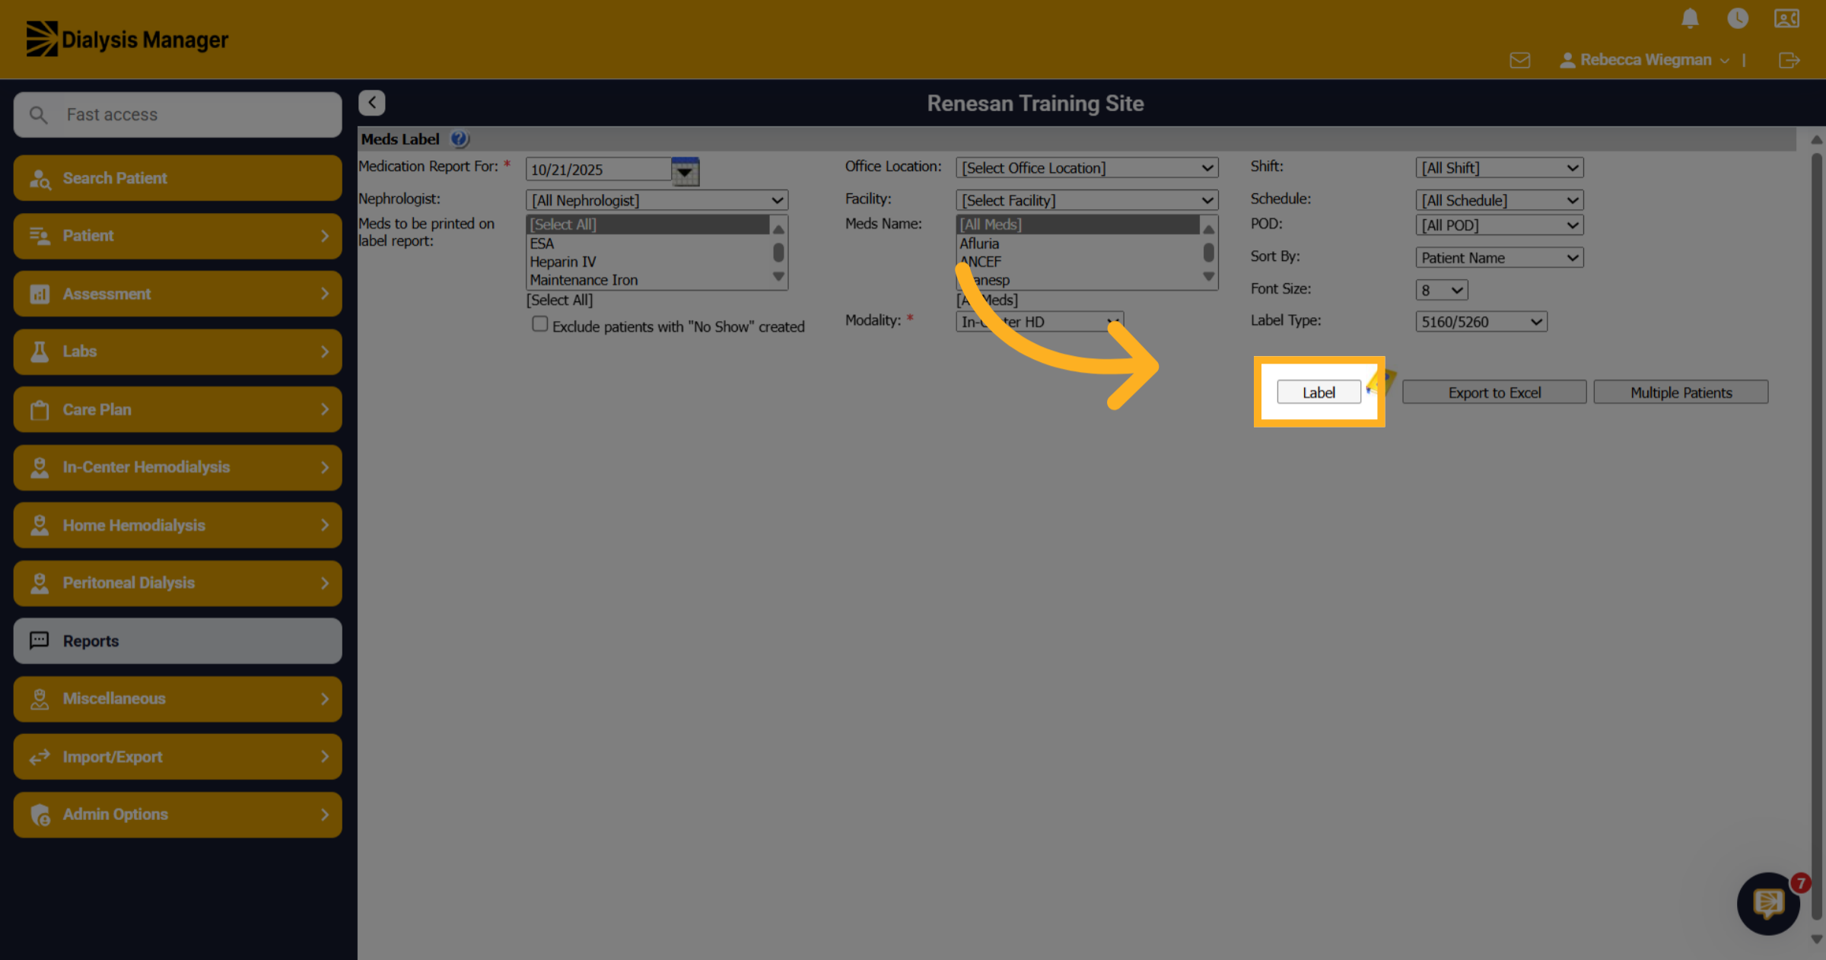Expand the Rebecca Wiegman user menu
1826x960 pixels.
coord(1645,60)
